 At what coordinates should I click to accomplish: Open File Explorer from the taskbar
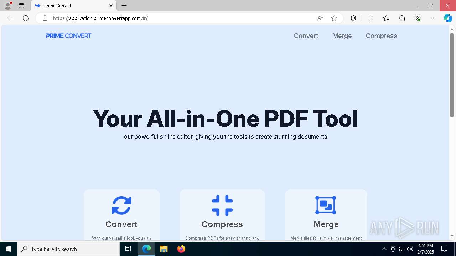click(x=164, y=249)
